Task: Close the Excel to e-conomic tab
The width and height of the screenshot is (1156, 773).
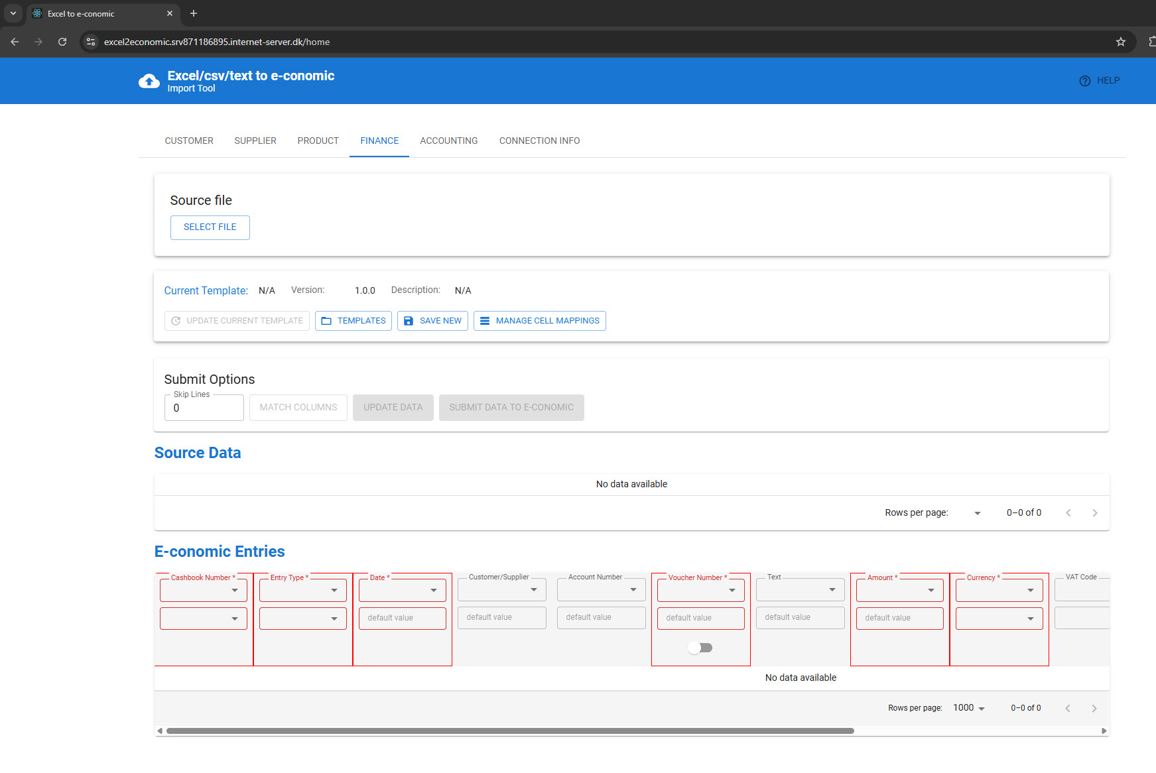Action: click(170, 13)
